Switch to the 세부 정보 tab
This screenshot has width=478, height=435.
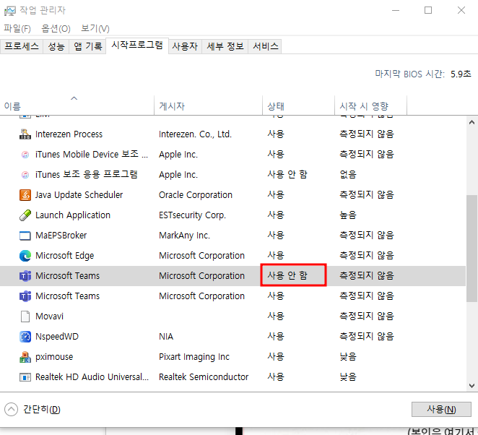(225, 46)
